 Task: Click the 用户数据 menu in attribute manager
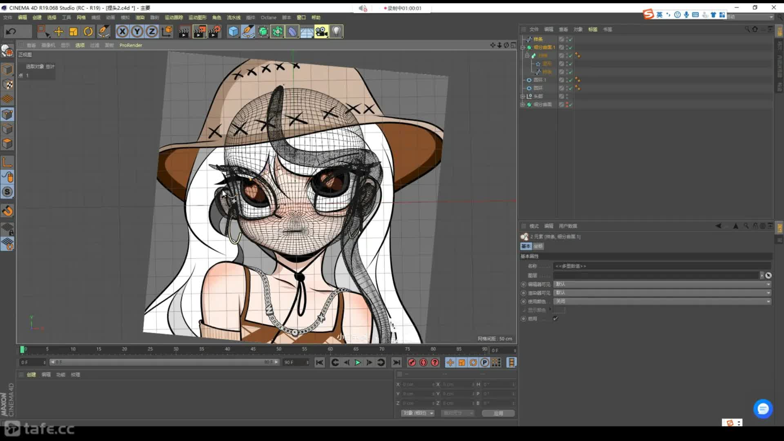point(568,226)
